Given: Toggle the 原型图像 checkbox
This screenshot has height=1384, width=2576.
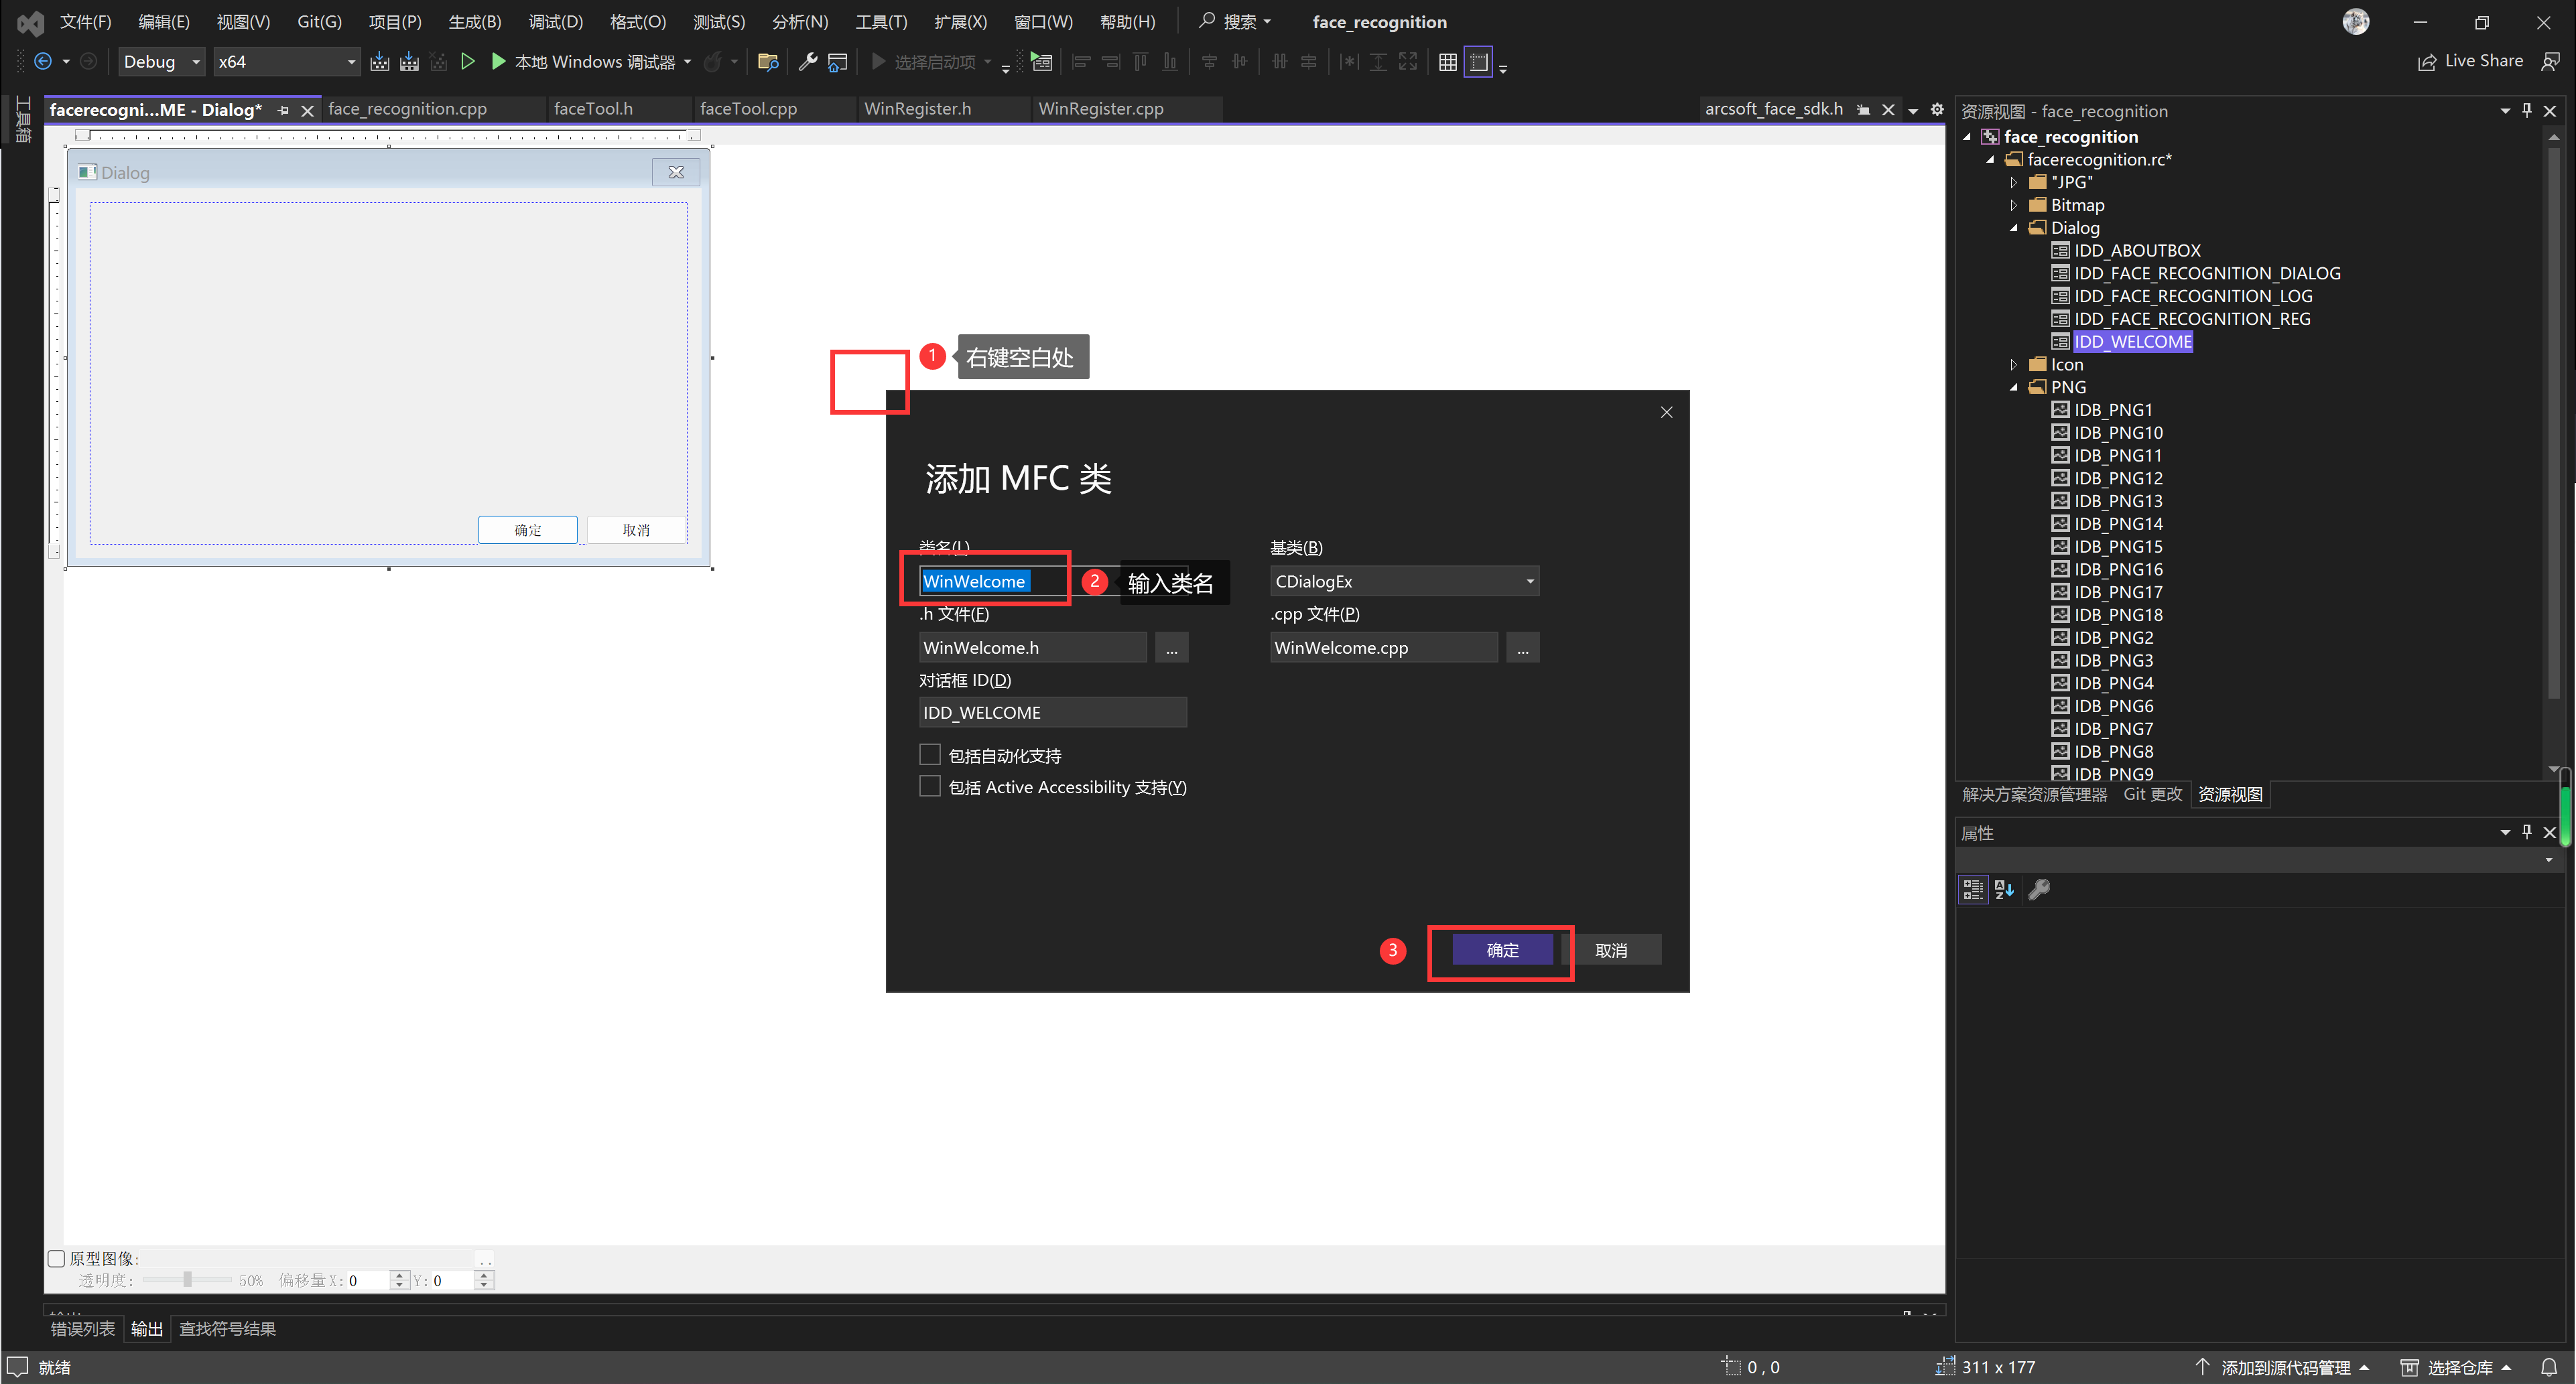Looking at the screenshot, I should tap(57, 1258).
